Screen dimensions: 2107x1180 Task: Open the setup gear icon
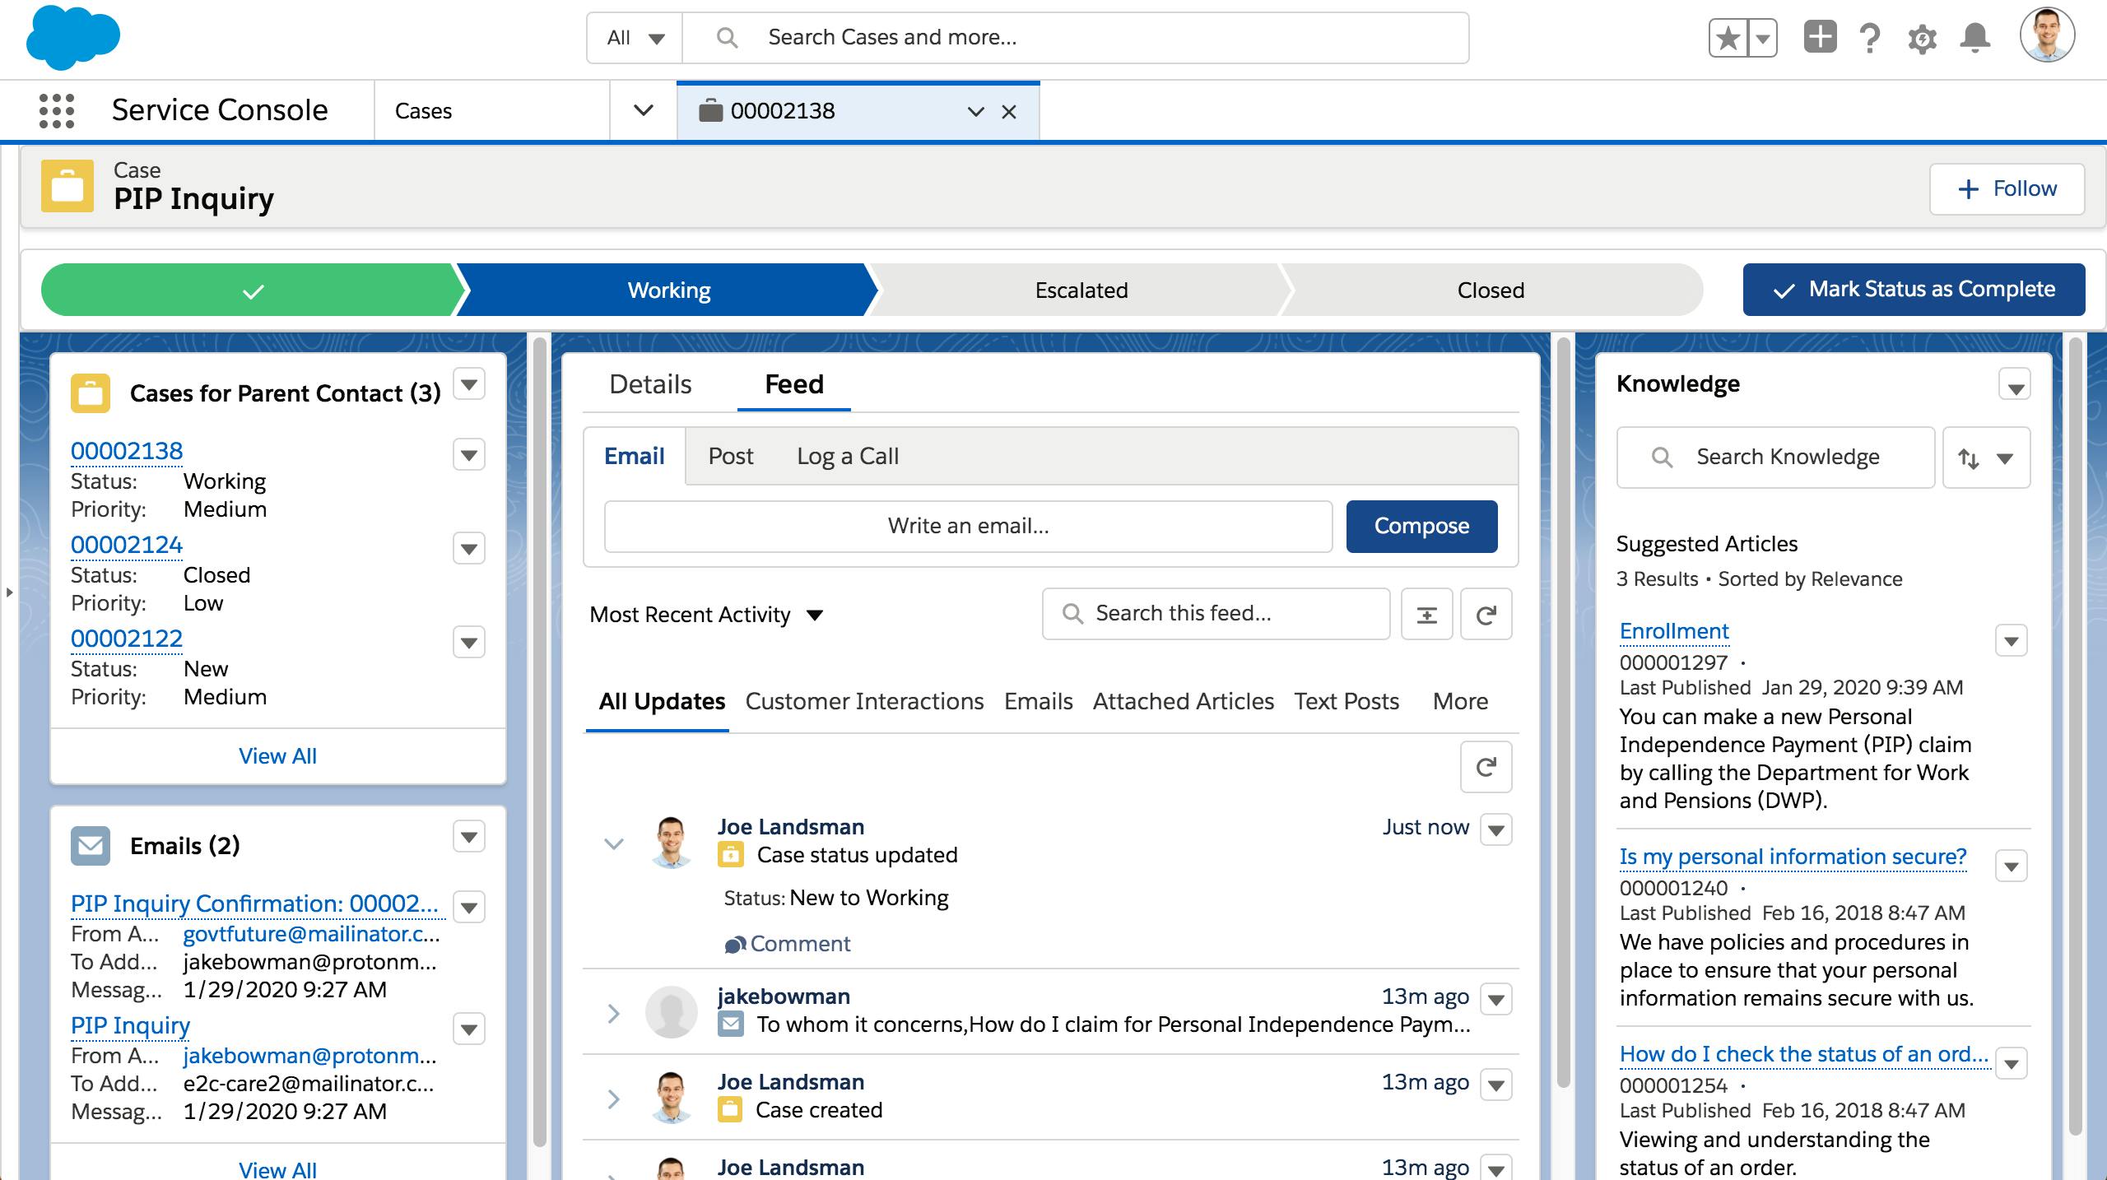pyautogui.click(x=1922, y=38)
